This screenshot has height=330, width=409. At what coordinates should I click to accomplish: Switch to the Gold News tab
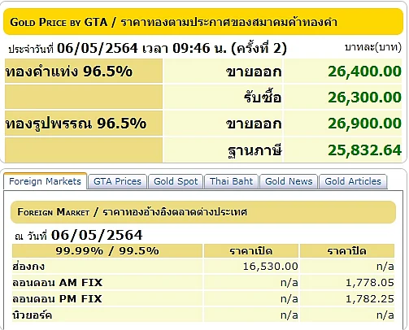tap(289, 181)
